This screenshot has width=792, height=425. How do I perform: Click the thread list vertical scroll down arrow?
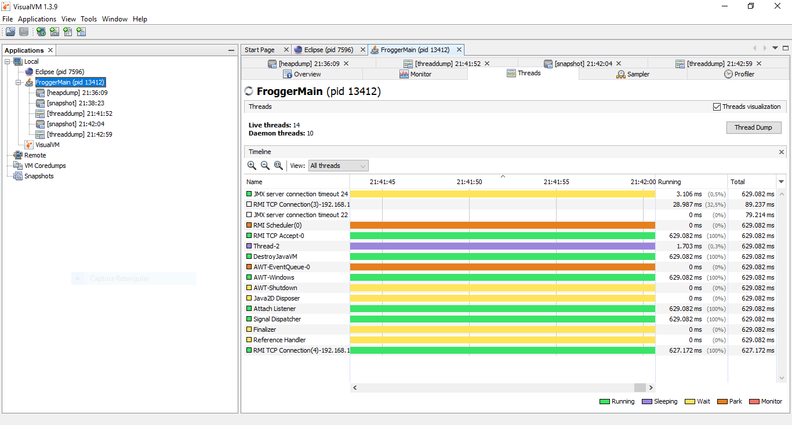781,378
